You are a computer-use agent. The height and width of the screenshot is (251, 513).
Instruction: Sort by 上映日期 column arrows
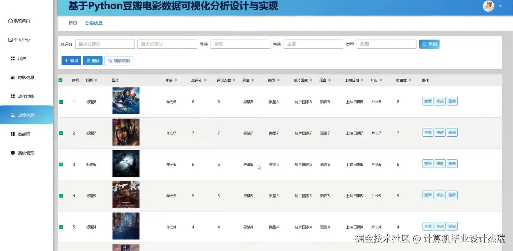click(x=362, y=80)
